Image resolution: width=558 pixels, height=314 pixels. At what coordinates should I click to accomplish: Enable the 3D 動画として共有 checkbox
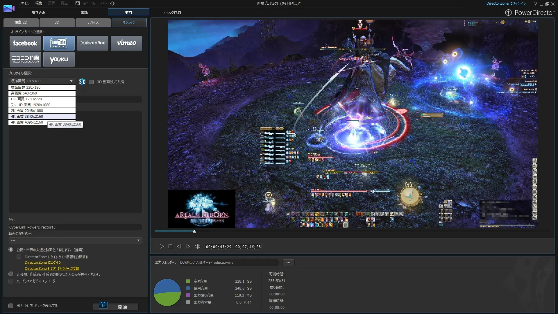tap(91, 82)
